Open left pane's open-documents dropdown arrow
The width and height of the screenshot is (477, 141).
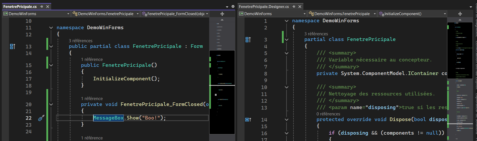[227, 7]
